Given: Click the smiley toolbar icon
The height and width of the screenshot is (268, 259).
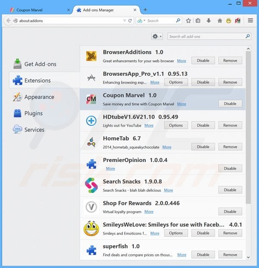Looking at the screenshot, I should tap(228, 21).
